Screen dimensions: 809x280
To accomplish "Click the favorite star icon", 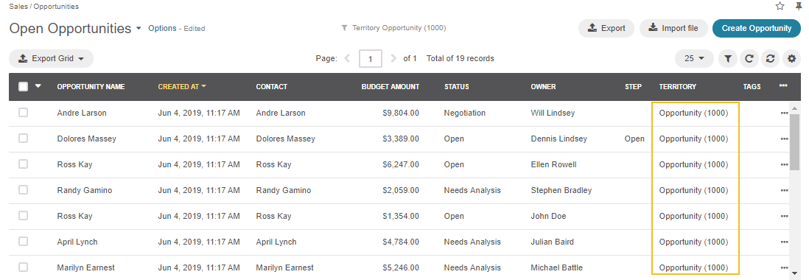I will pyautogui.click(x=780, y=6).
